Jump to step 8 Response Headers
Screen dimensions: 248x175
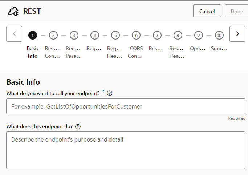tap(178, 35)
